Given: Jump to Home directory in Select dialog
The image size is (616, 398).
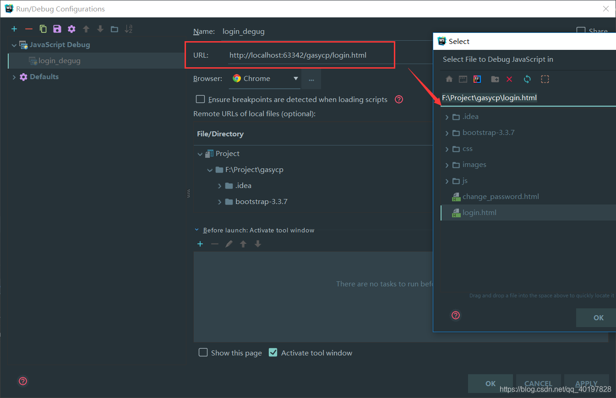Looking at the screenshot, I should 448,79.
